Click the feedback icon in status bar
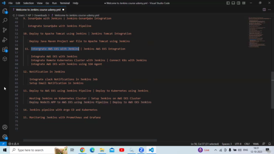This screenshot has width=274, height=154. point(264,144)
